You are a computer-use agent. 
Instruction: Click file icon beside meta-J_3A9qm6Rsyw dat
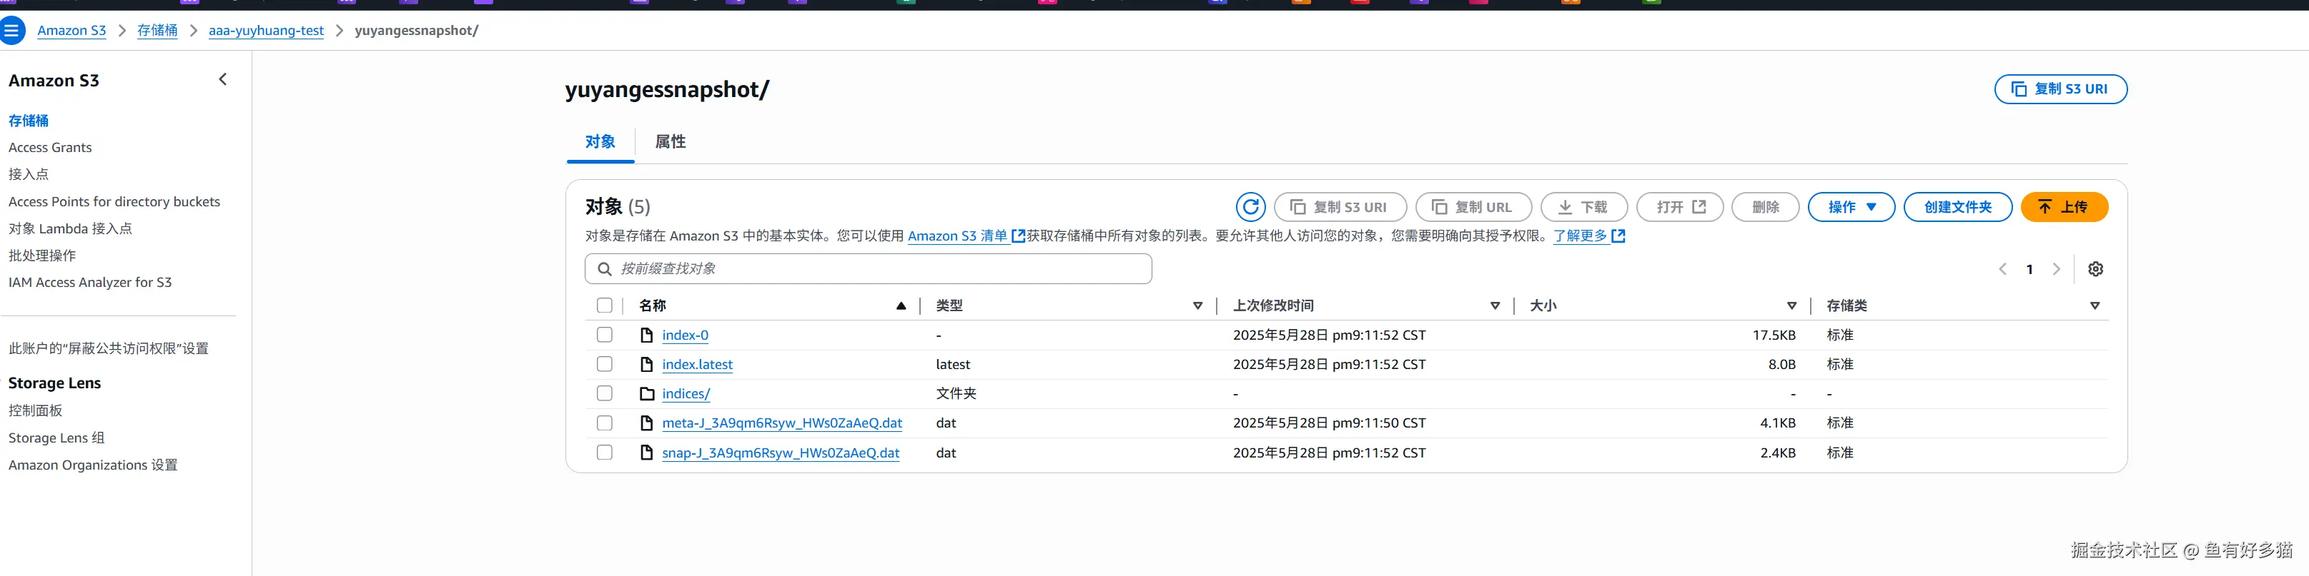pyautogui.click(x=646, y=423)
